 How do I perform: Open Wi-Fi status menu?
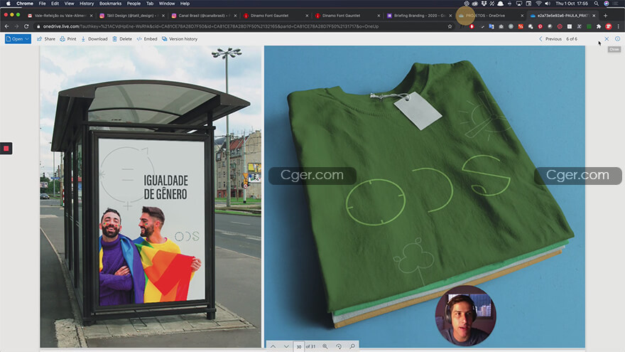(x=538, y=3)
